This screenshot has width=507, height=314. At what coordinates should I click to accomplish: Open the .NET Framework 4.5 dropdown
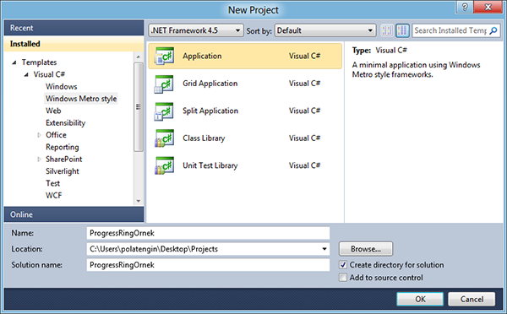pyautogui.click(x=196, y=30)
